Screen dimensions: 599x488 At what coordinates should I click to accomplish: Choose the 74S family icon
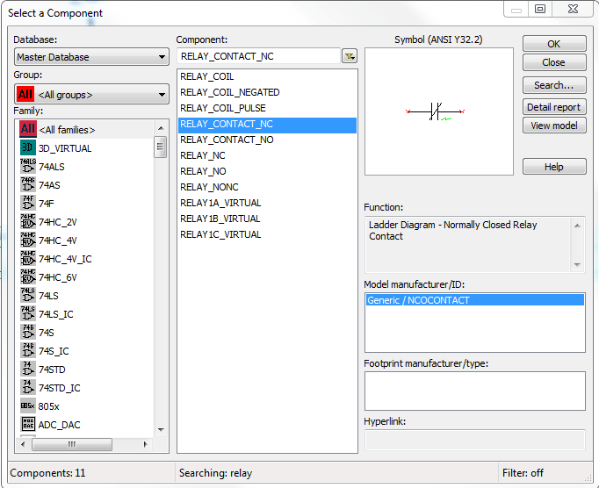coord(28,332)
